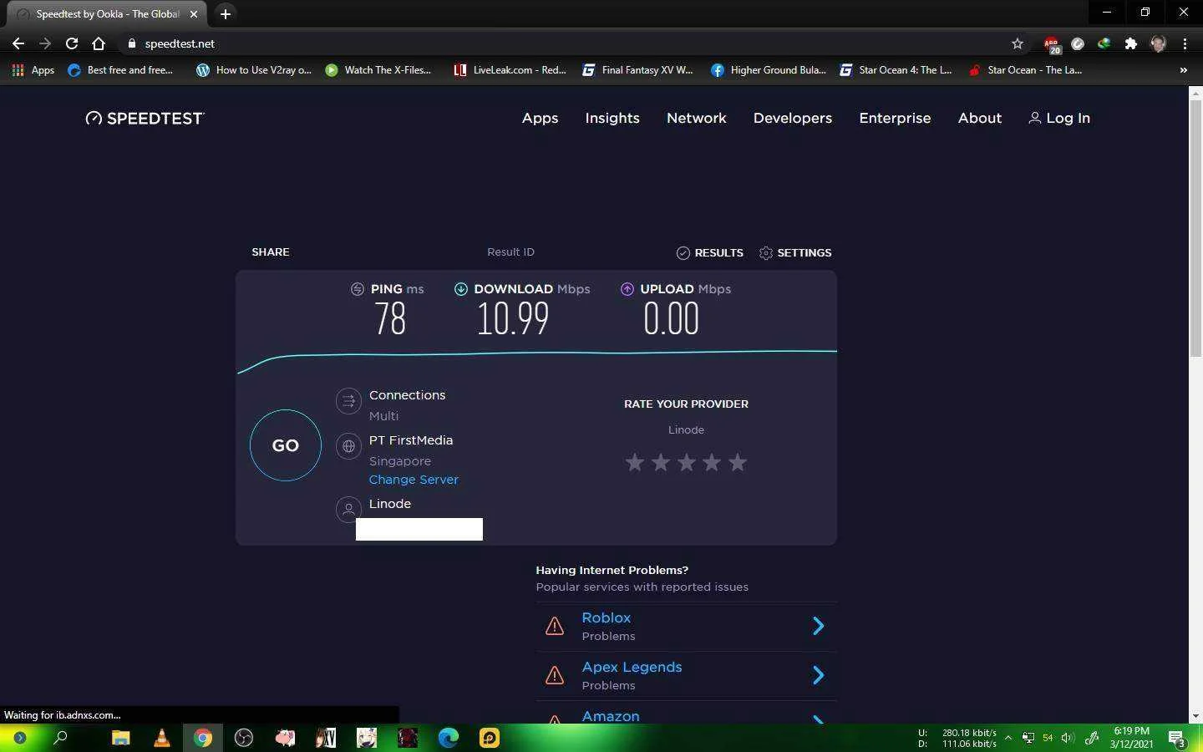Show hidden system tray icons
1203x752 pixels.
1008,738
